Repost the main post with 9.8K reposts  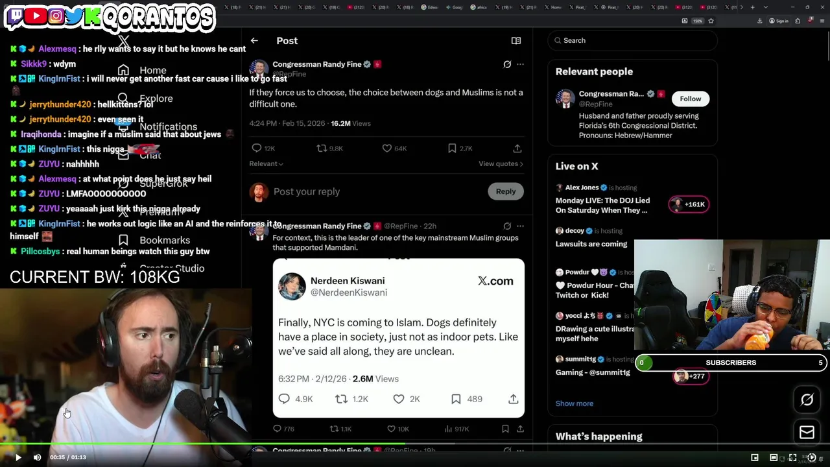329,149
